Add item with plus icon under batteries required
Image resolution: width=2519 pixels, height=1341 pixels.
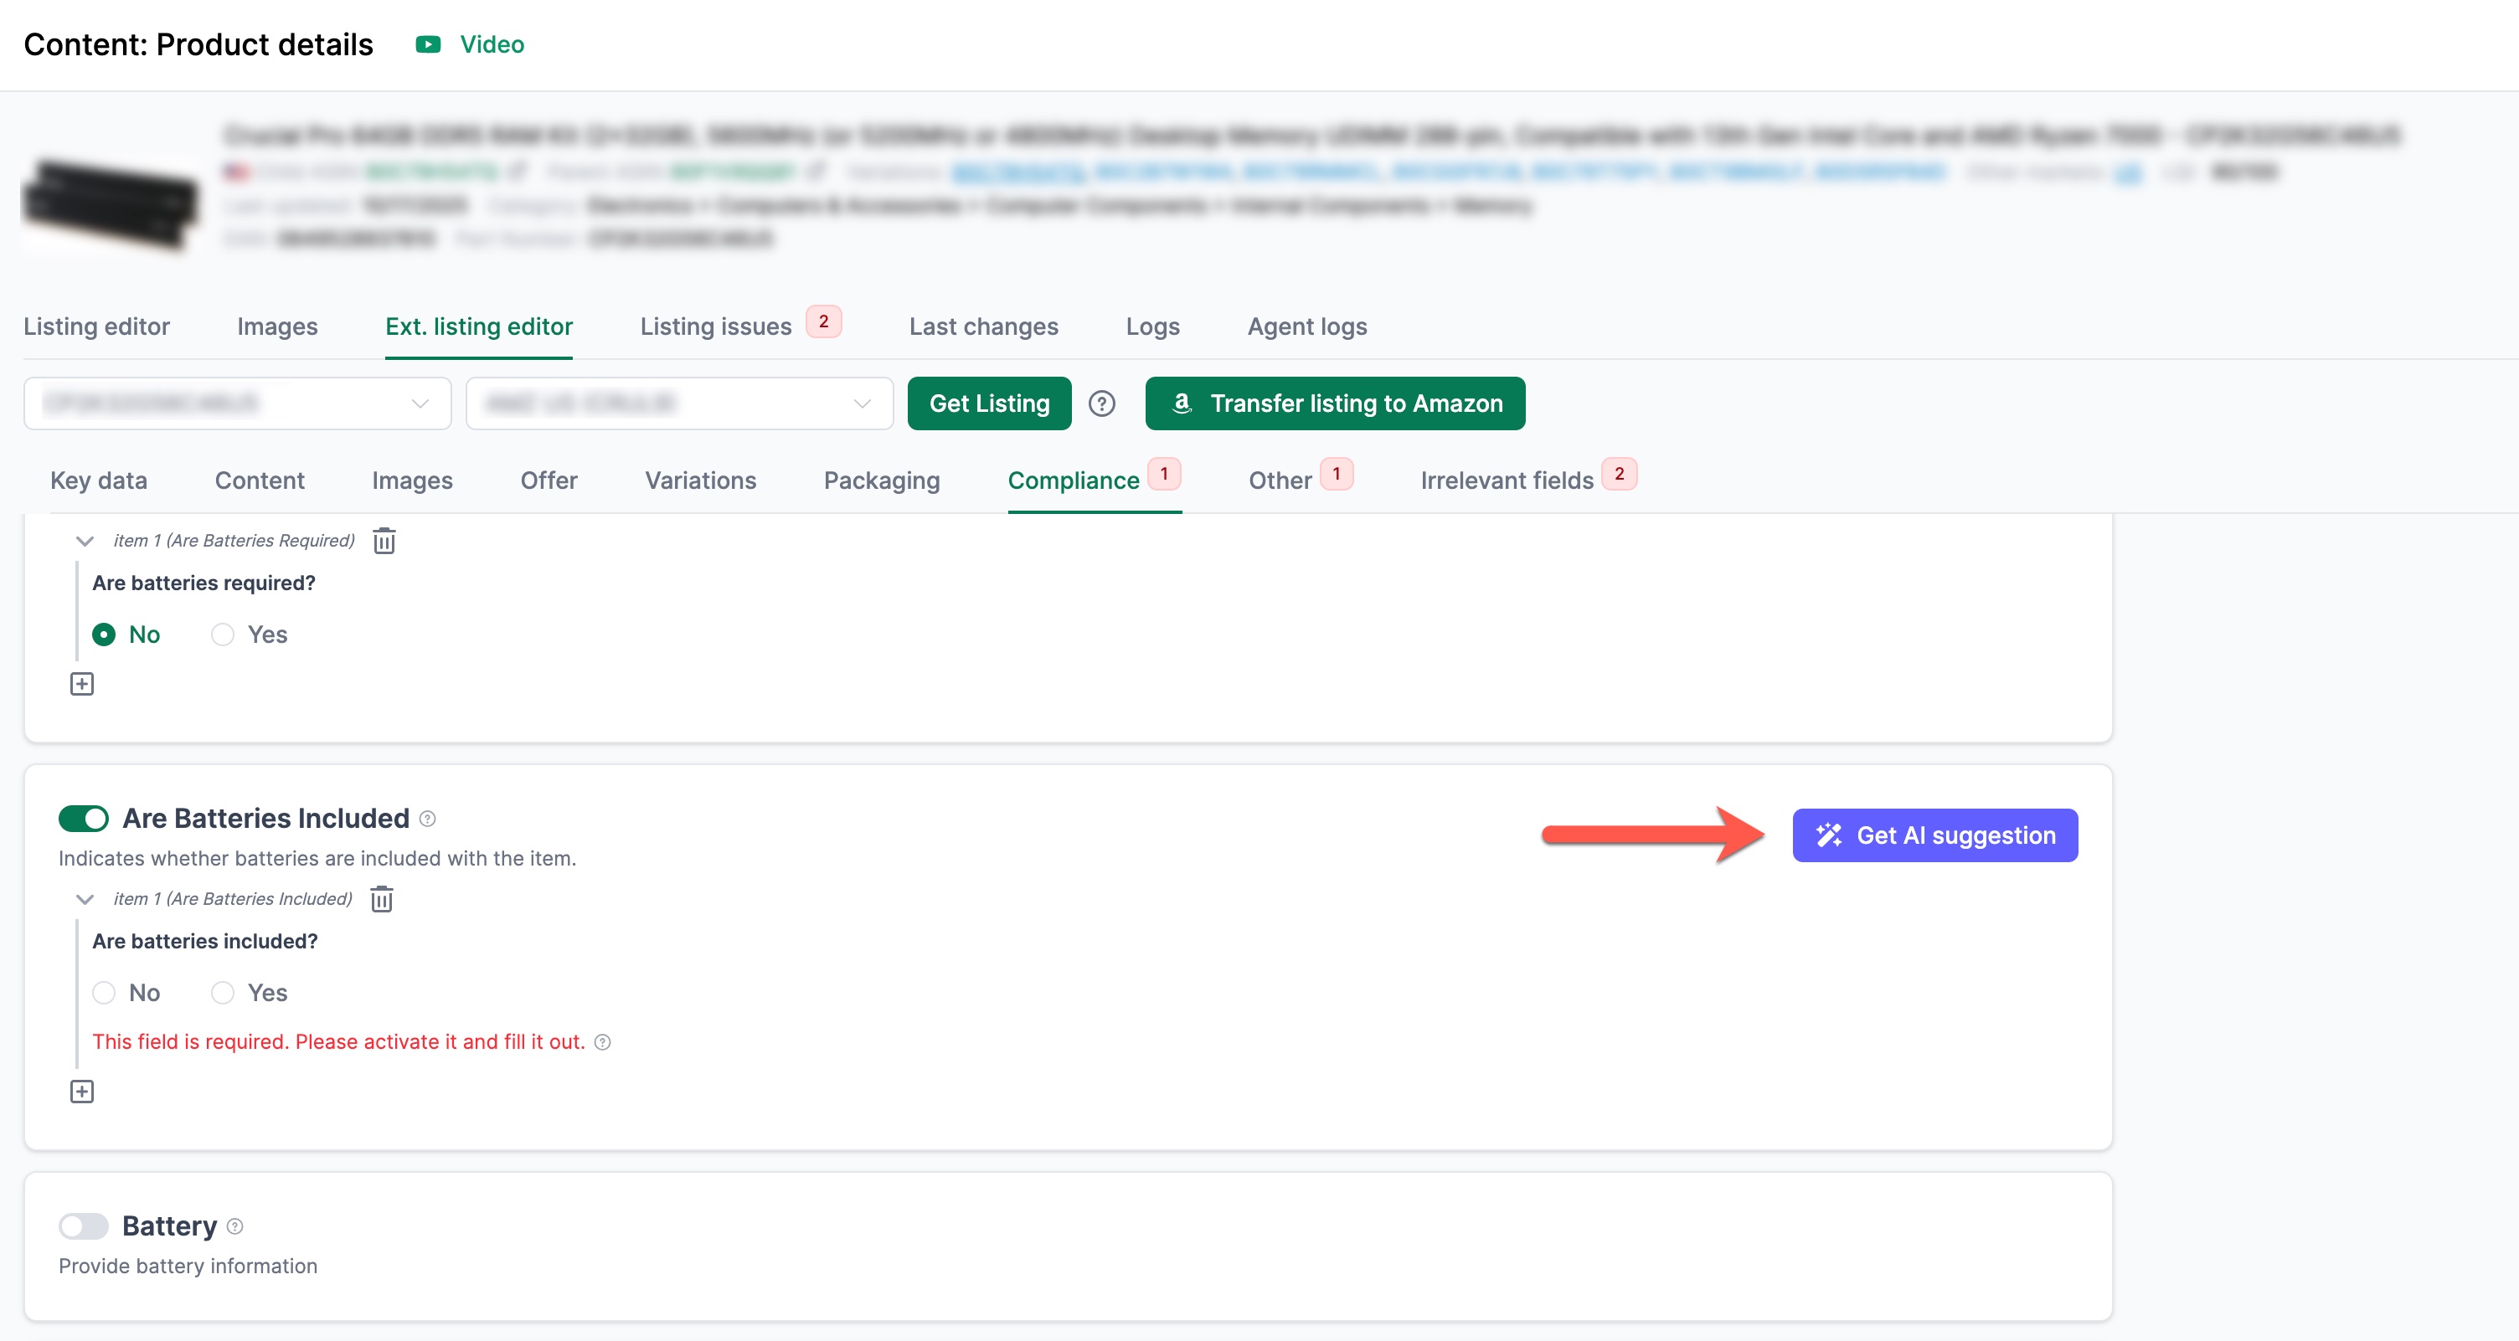[82, 684]
